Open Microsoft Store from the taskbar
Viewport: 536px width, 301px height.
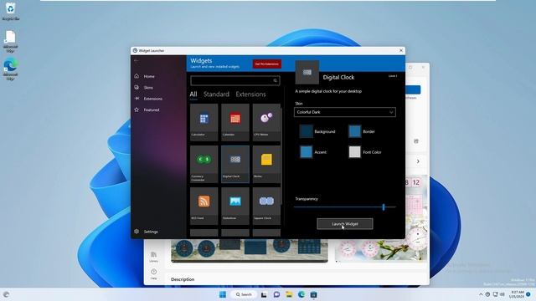click(x=314, y=294)
